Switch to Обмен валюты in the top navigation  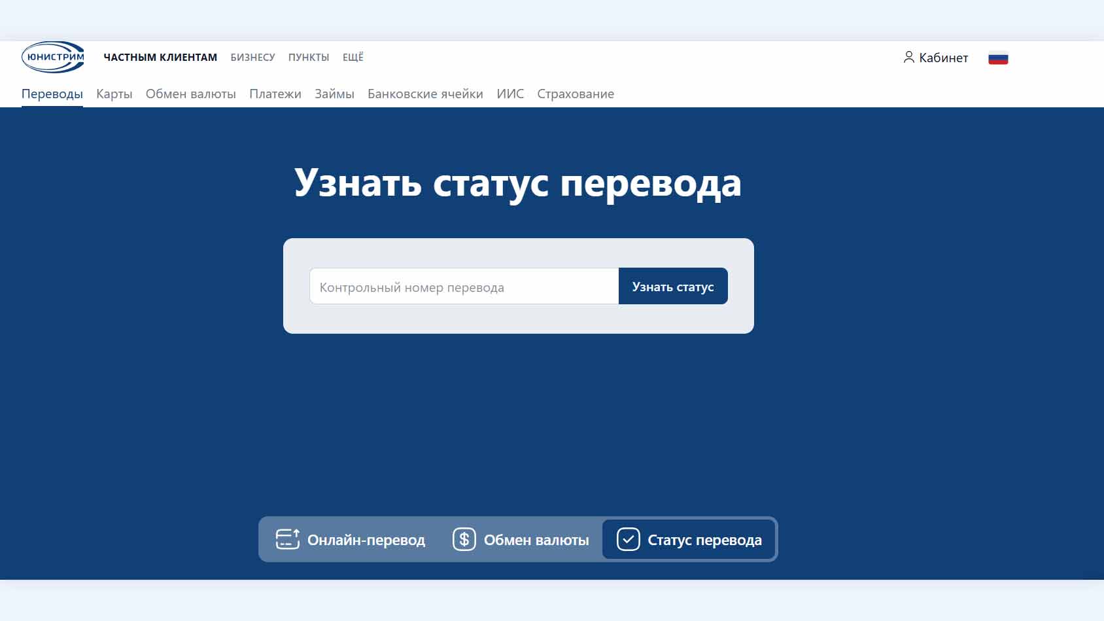pos(191,94)
